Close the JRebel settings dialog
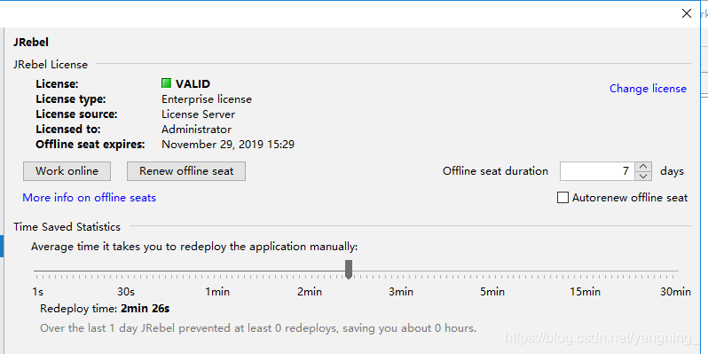This screenshot has width=708, height=354. point(687,13)
